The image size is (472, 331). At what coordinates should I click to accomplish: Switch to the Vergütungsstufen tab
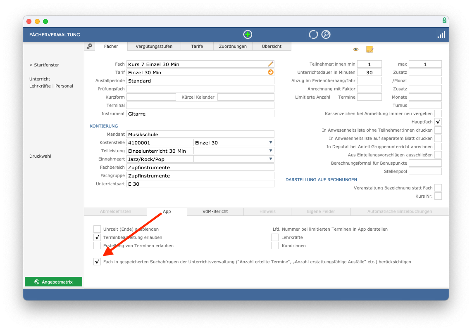[154, 46]
